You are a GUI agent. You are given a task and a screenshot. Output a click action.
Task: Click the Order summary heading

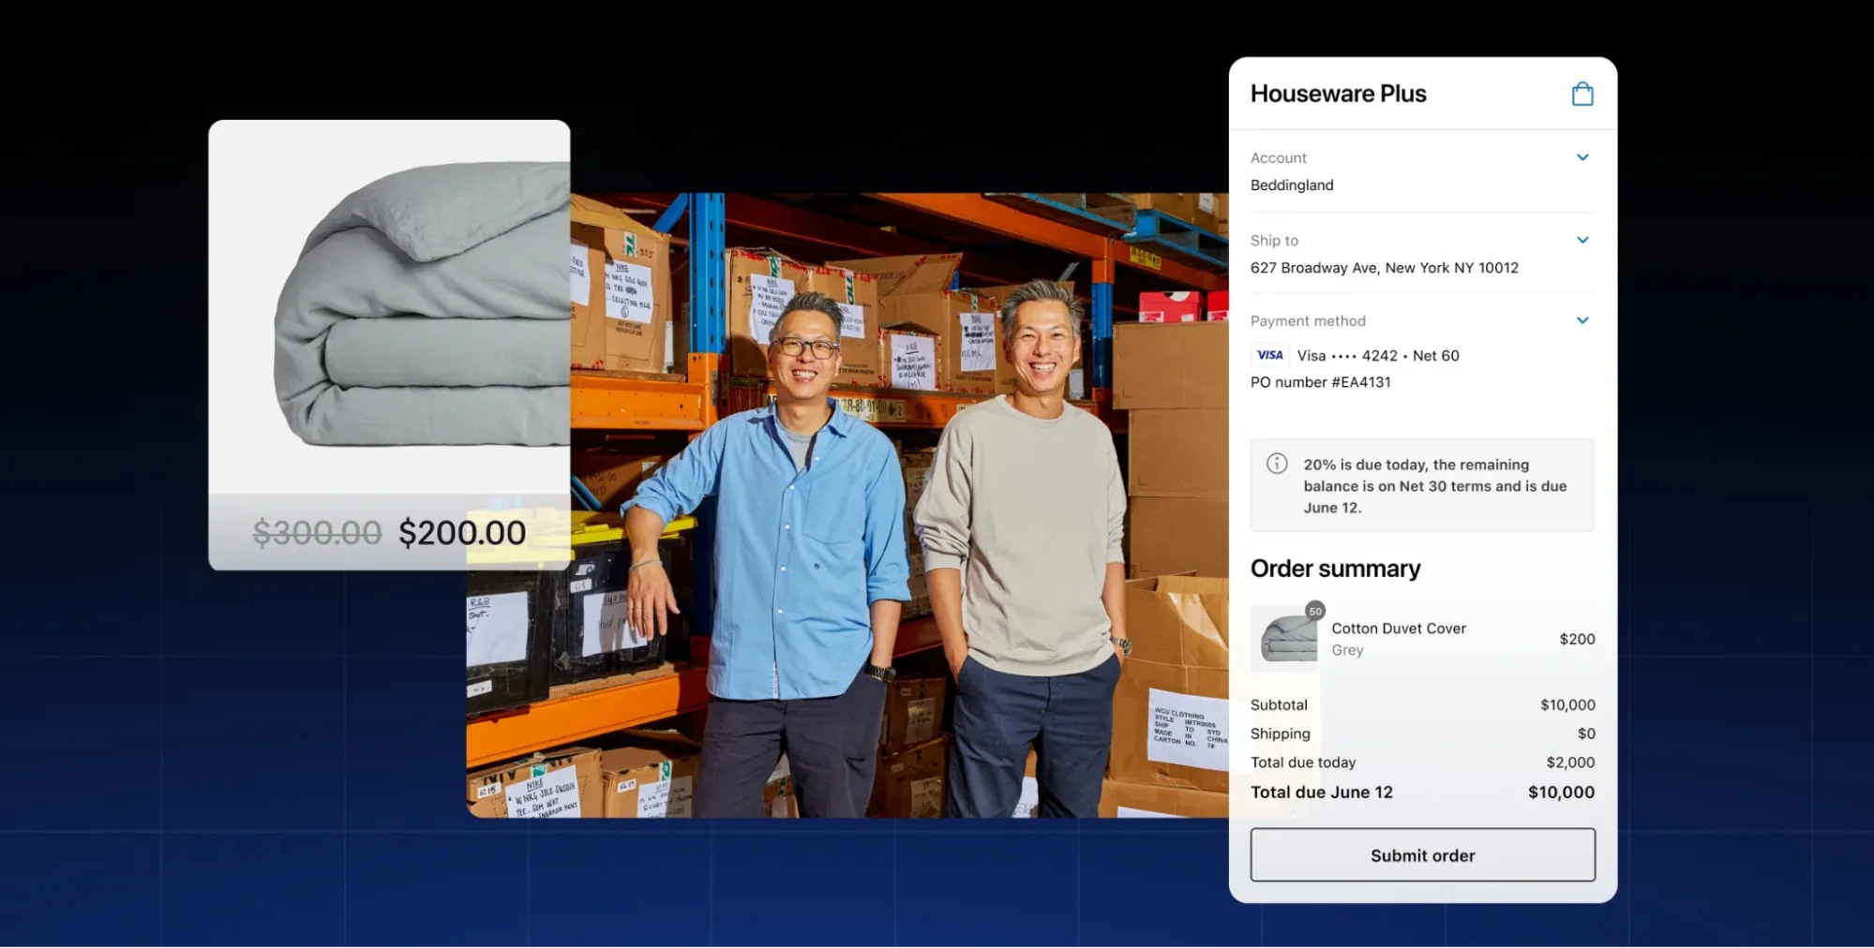click(1335, 568)
